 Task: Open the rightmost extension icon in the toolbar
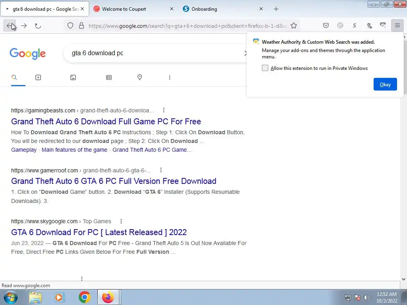(383, 25)
